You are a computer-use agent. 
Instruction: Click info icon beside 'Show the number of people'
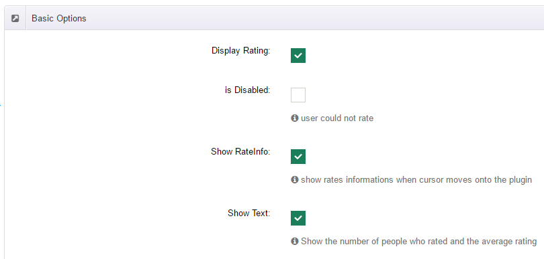tap(295, 242)
